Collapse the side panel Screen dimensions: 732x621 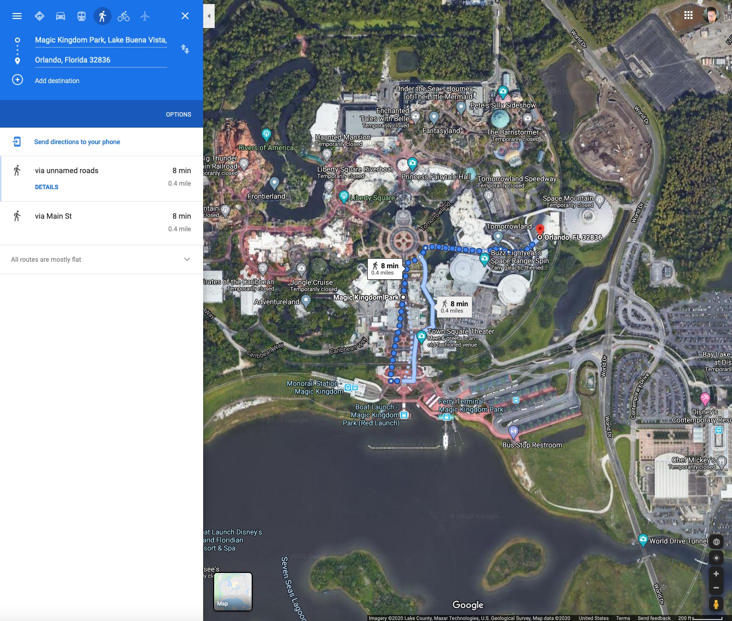click(x=209, y=16)
